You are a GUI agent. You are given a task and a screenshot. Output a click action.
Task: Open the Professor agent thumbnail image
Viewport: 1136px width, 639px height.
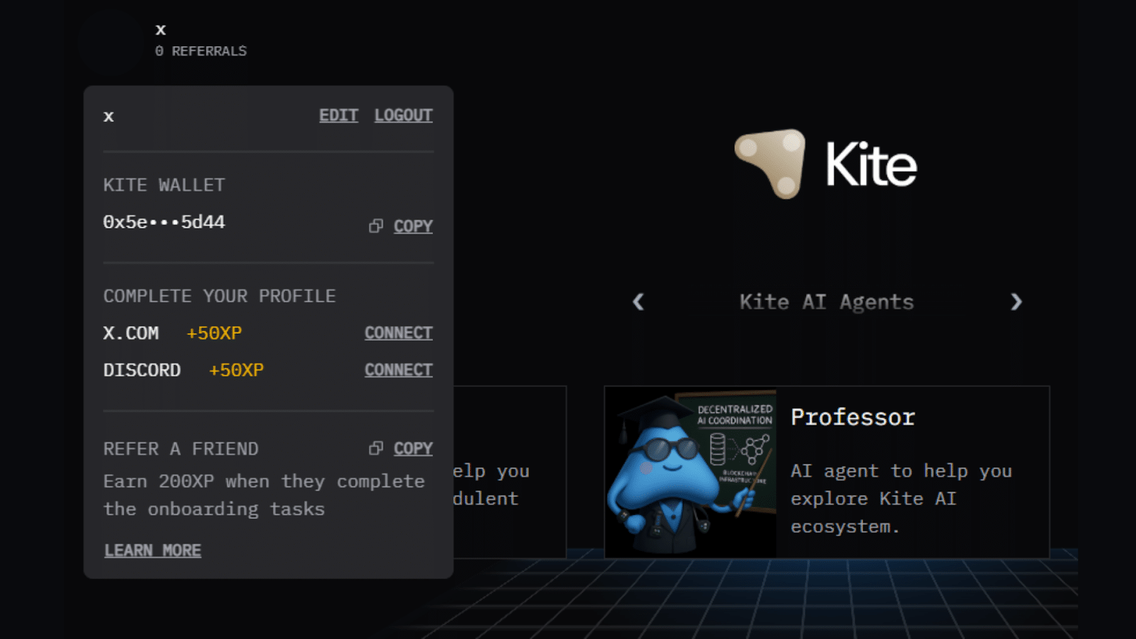click(x=691, y=473)
